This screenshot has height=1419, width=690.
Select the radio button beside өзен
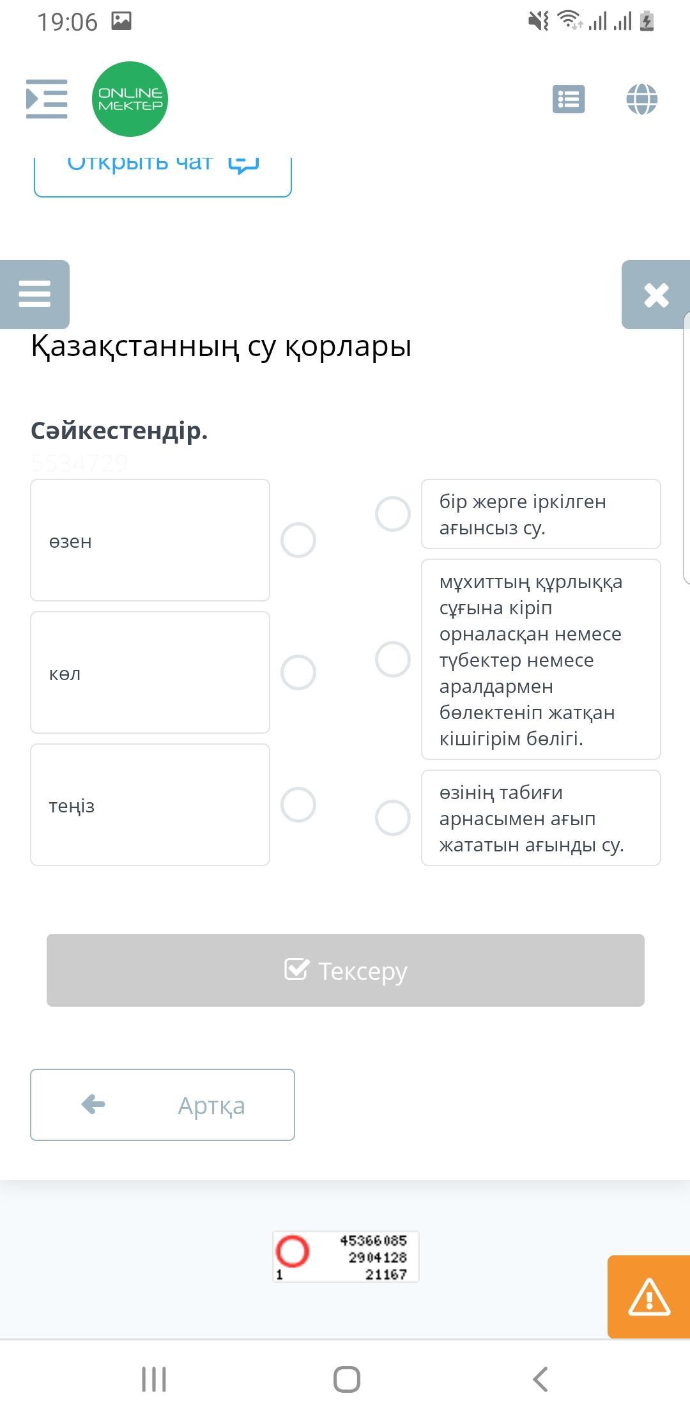(298, 540)
